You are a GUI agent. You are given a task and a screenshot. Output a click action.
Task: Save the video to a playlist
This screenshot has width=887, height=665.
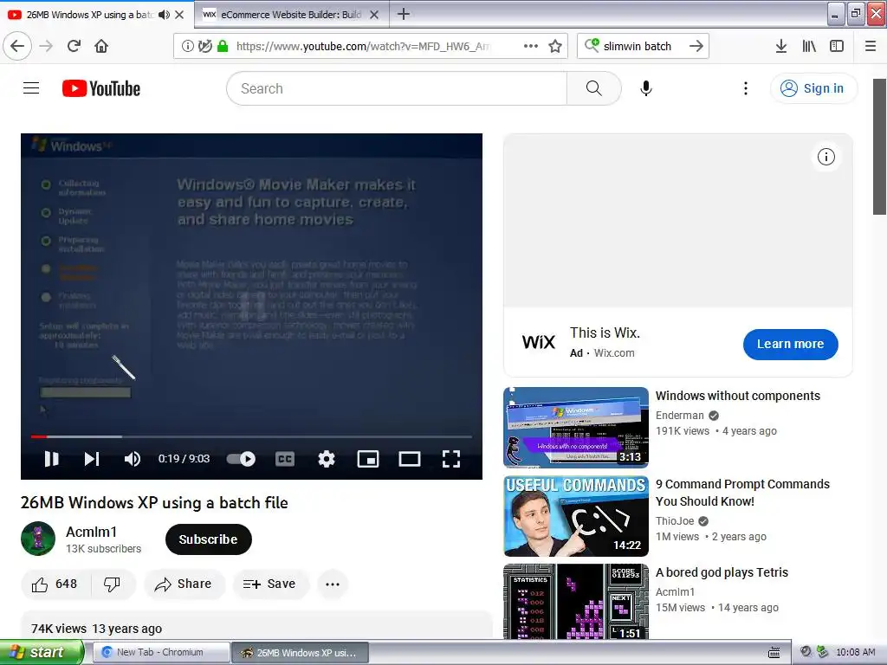click(x=270, y=584)
